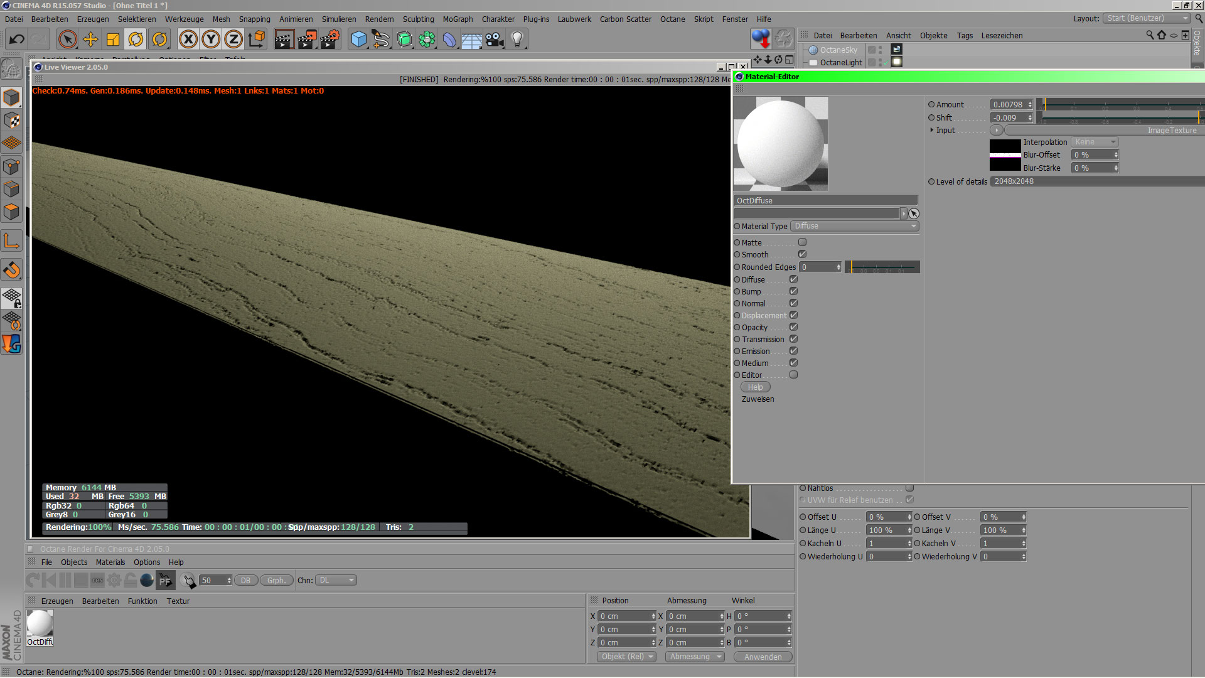Uncheck the Smooth checkbox
The width and height of the screenshot is (1205, 678).
[x=802, y=254]
